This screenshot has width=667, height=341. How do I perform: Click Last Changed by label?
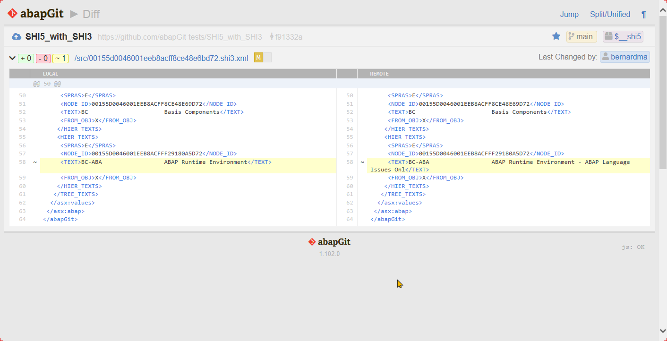(568, 57)
